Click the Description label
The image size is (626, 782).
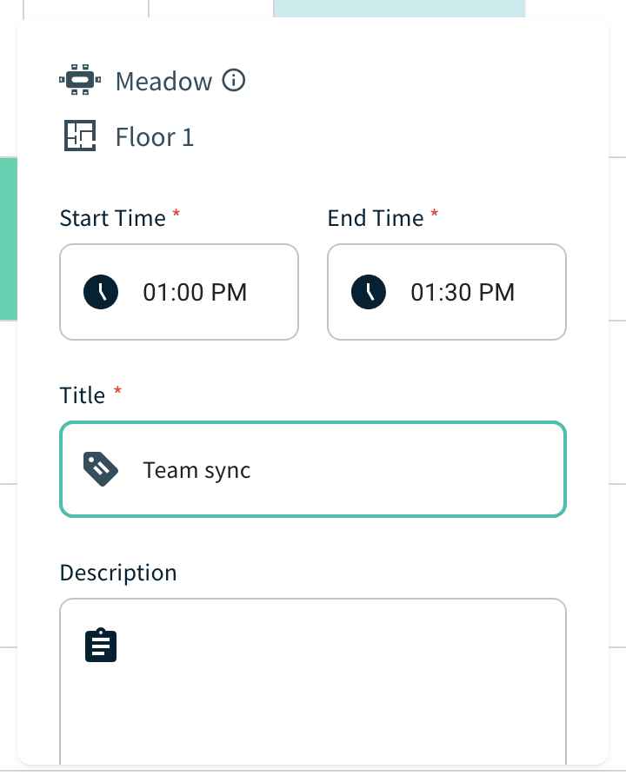118,573
